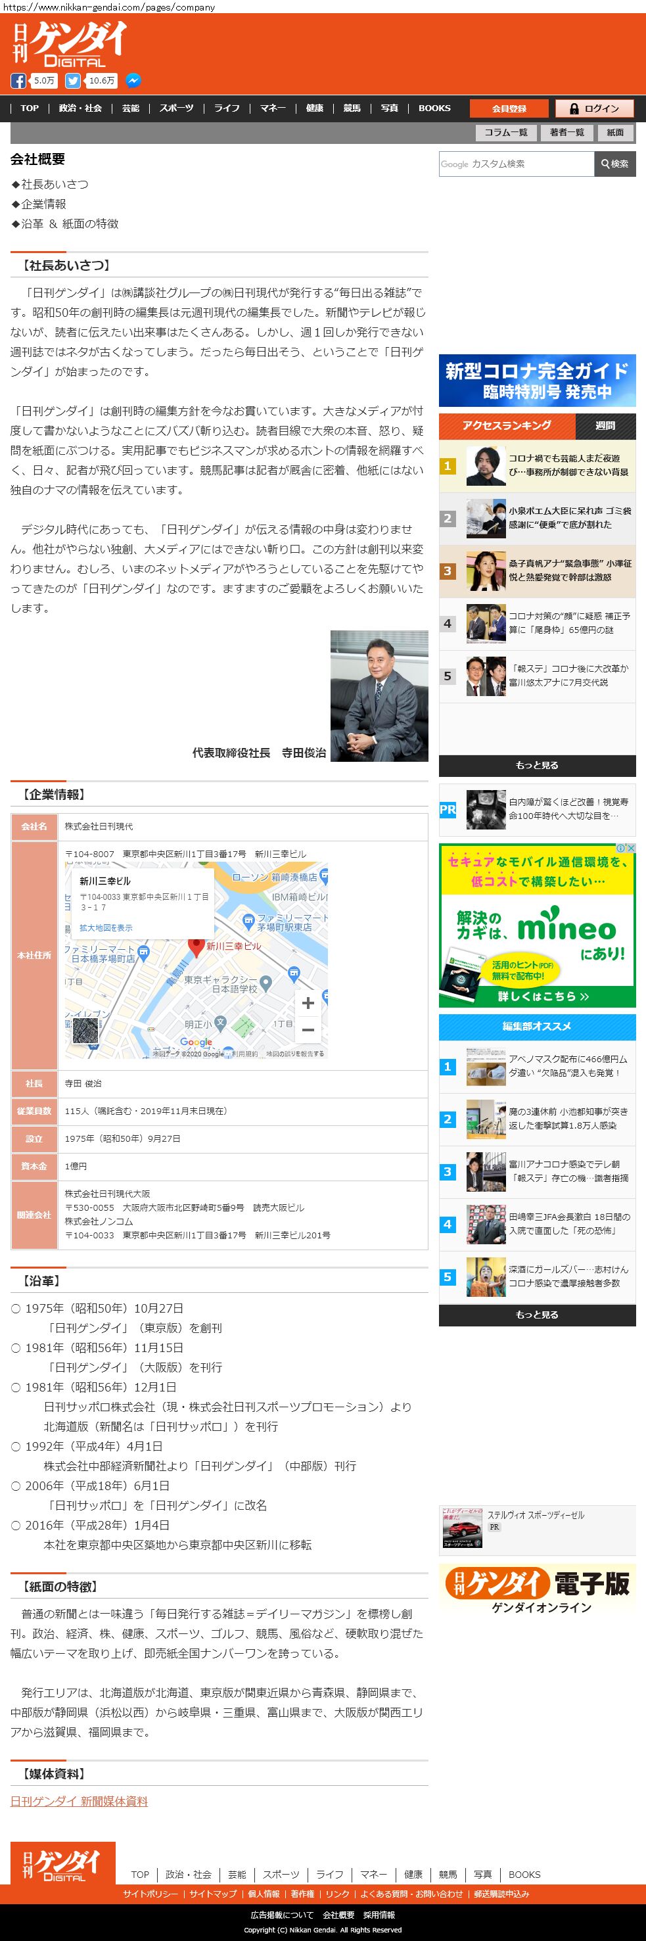Screen dimensions: 646x1941
Task: Open 政治・社会 in navigation bar
Action: click(x=81, y=108)
